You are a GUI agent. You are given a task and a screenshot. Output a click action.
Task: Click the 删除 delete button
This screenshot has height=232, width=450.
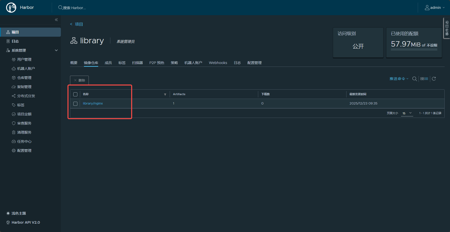(79, 80)
